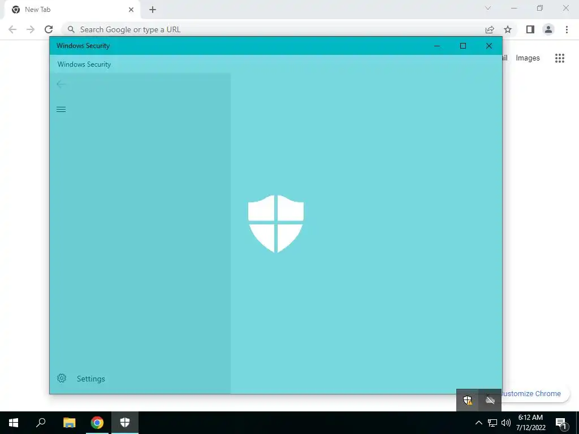
Task: Select the New Tab tab
Action: [x=72, y=10]
